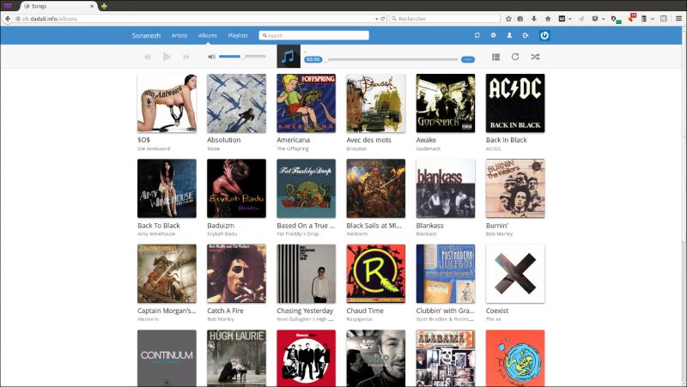Click artist name Muse under Absolution
This screenshot has height=387, width=687.
point(213,148)
